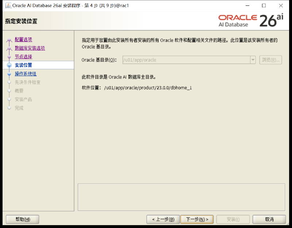Open the 节点选择 step link
Viewport: 292px width, 228px height.
[23, 57]
